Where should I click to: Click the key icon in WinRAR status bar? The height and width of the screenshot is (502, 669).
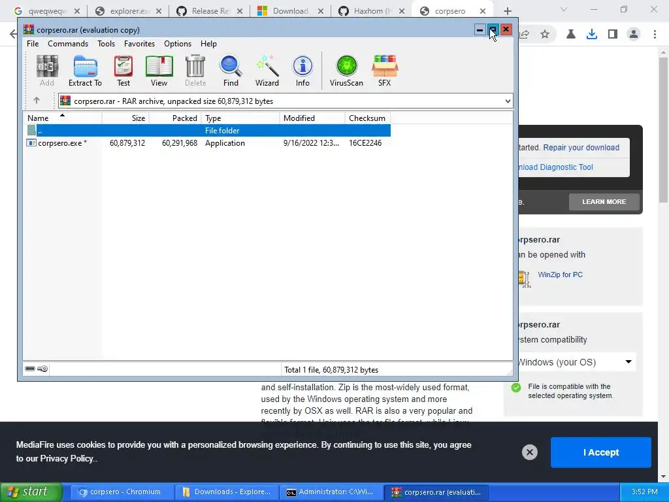[x=42, y=369]
